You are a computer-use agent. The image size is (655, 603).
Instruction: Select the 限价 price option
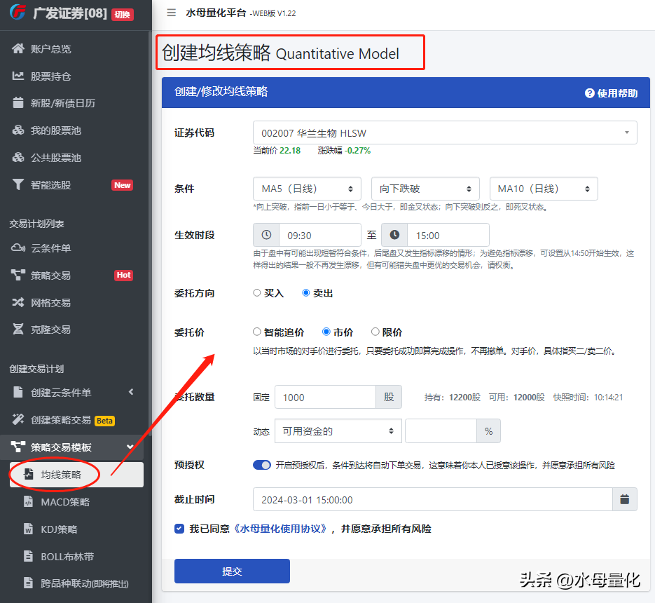[x=375, y=332]
